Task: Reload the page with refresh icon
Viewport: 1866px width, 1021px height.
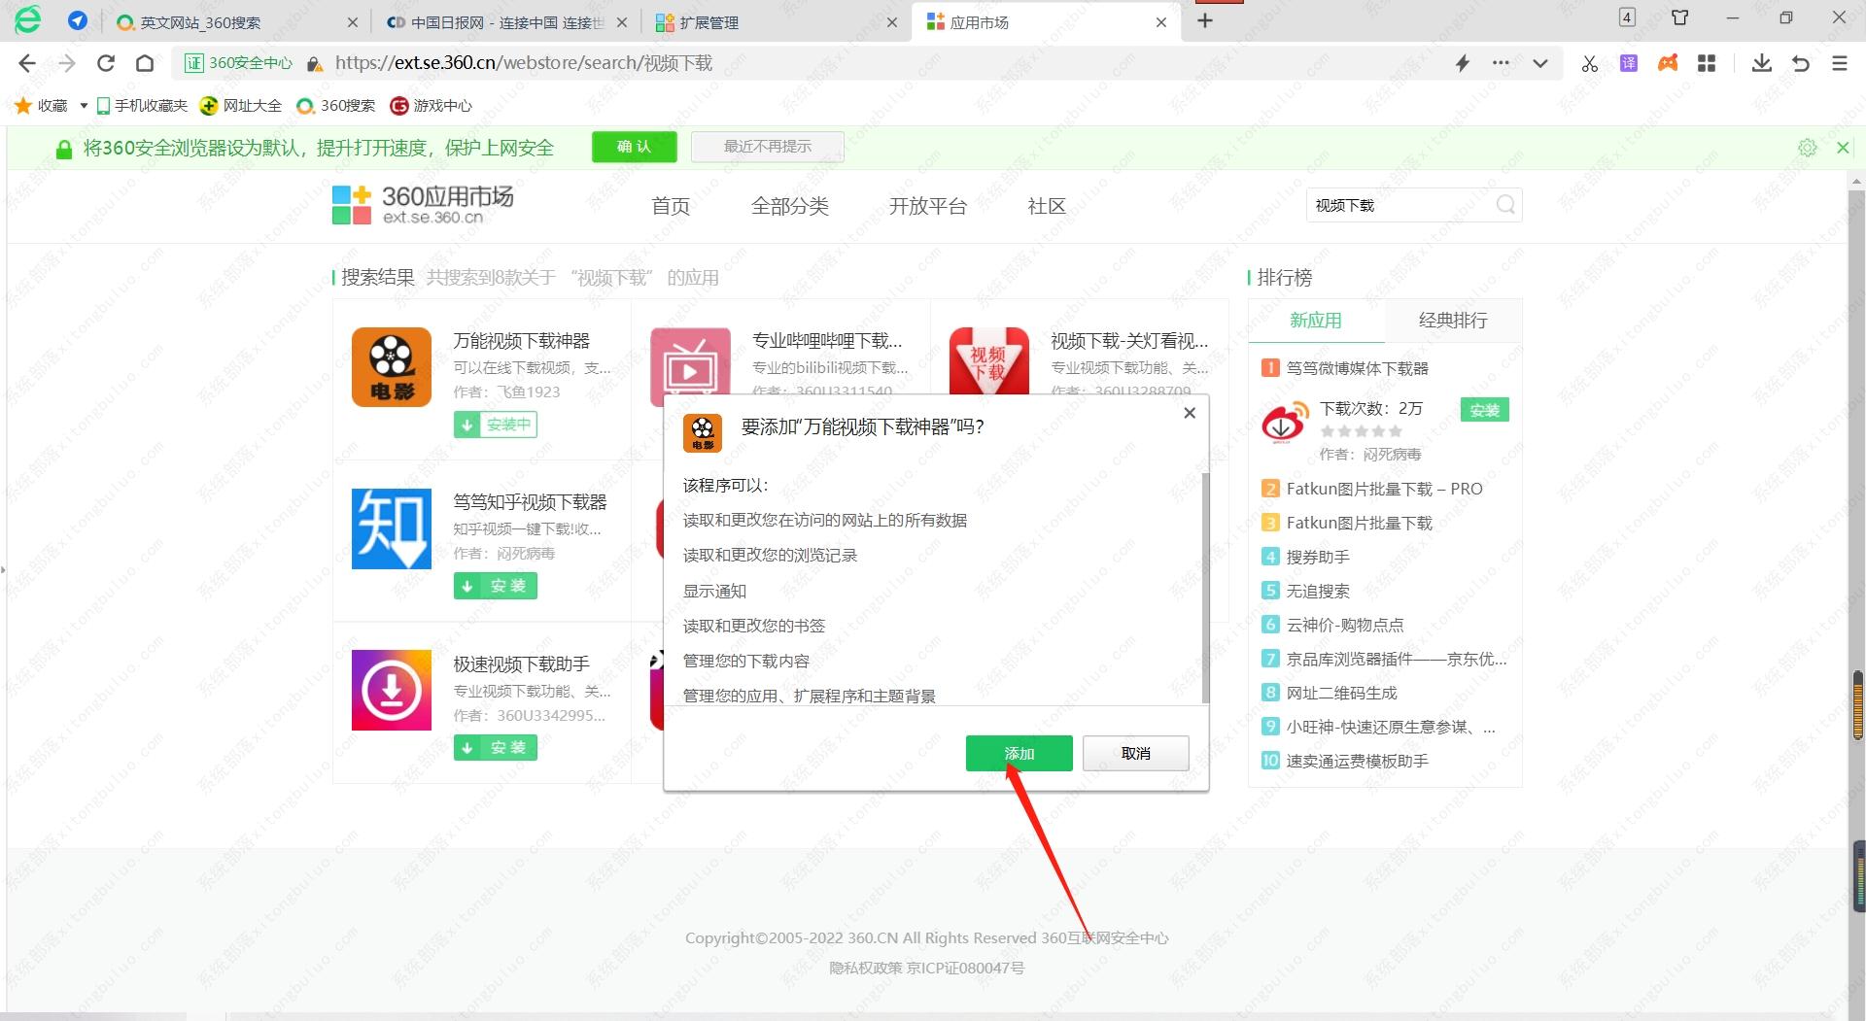Action: (x=106, y=63)
